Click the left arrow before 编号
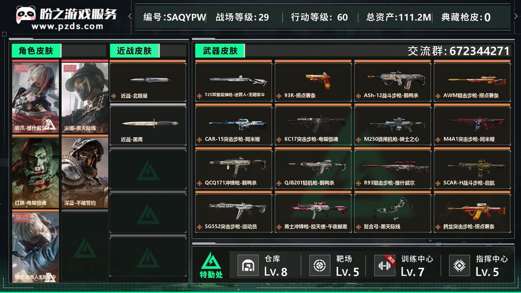This screenshot has width=521, height=293. tap(130, 16)
